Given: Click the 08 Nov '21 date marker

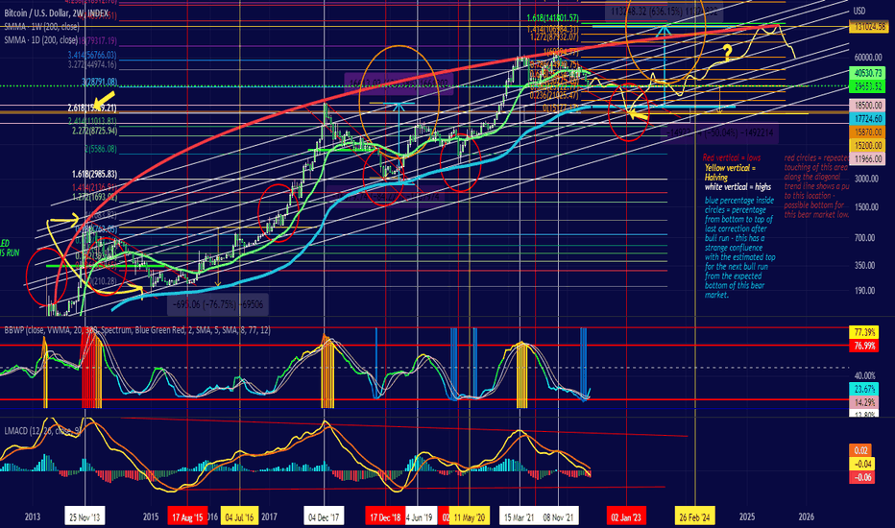Looking at the screenshot, I should tap(559, 517).
